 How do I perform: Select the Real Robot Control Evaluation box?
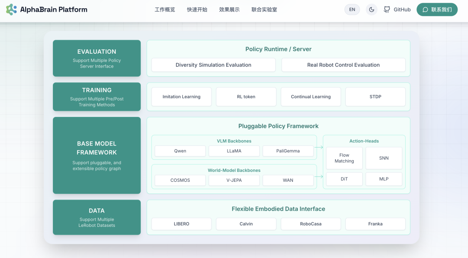tap(343, 65)
